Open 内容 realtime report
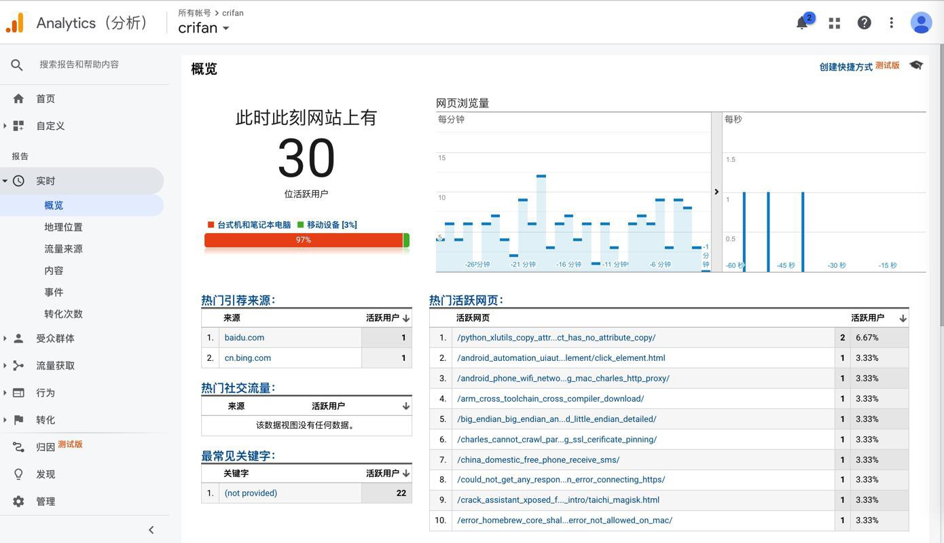Screen dimensions: 944x543 (x=54, y=270)
